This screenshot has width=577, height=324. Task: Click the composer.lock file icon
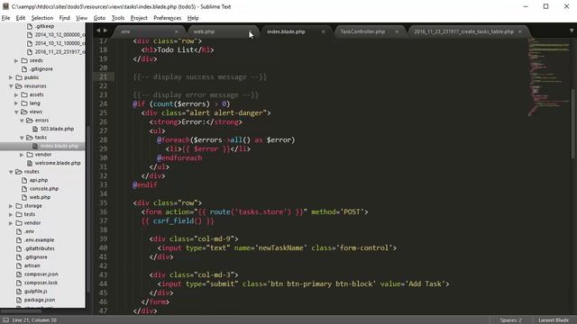(19, 283)
